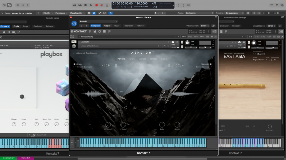This screenshot has height=160, width=286.
Task: Open Funciones menu in tracks area
Action: (x=61, y=13)
